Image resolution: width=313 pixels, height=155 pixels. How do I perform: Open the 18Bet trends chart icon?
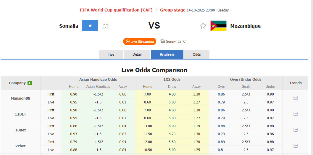coord(295,130)
